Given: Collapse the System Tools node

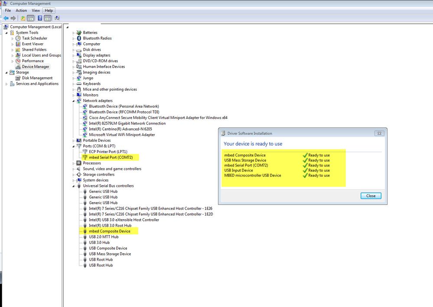Looking at the screenshot, I should (7, 33).
